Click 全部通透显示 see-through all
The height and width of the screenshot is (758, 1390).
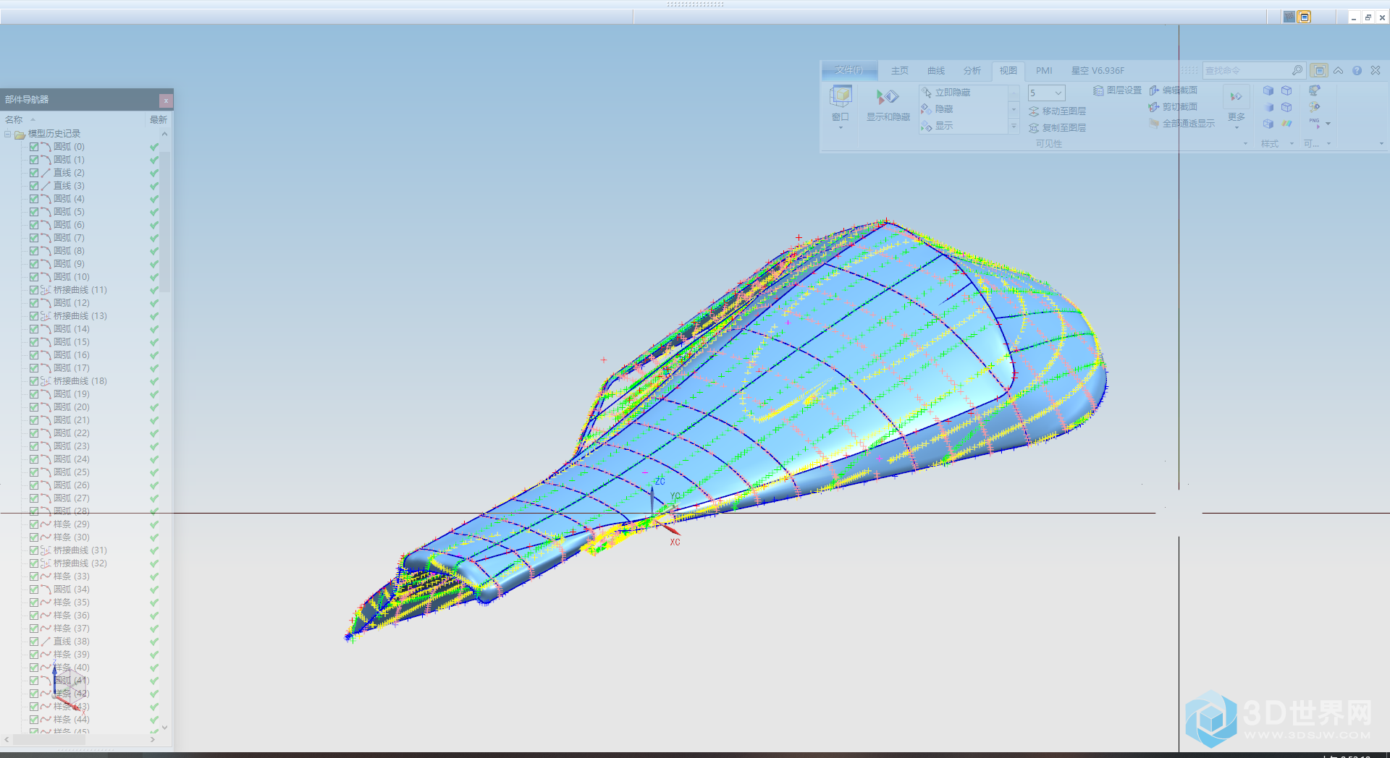(1181, 124)
